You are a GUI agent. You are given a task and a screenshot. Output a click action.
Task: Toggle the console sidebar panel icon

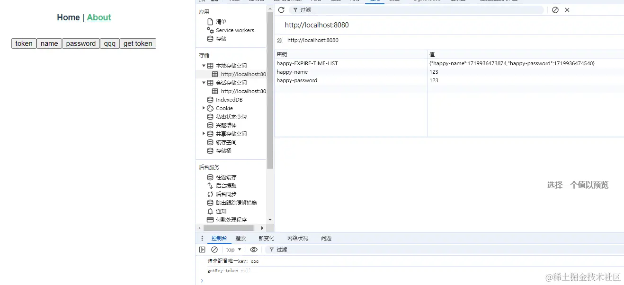click(202, 250)
